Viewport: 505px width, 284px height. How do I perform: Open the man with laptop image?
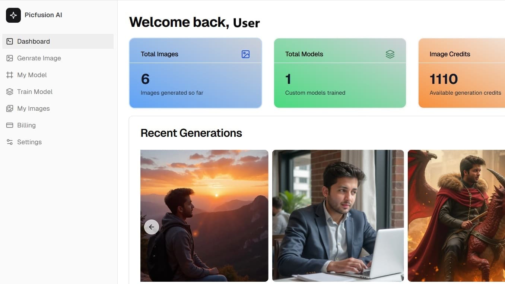338,215
